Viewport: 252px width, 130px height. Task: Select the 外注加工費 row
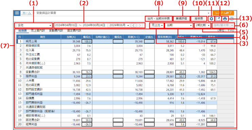[125, 55]
